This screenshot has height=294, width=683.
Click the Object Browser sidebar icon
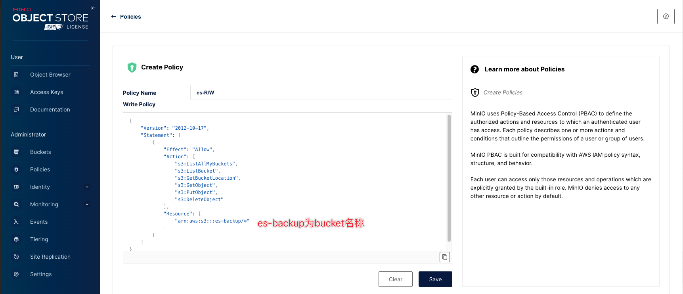tap(16, 75)
